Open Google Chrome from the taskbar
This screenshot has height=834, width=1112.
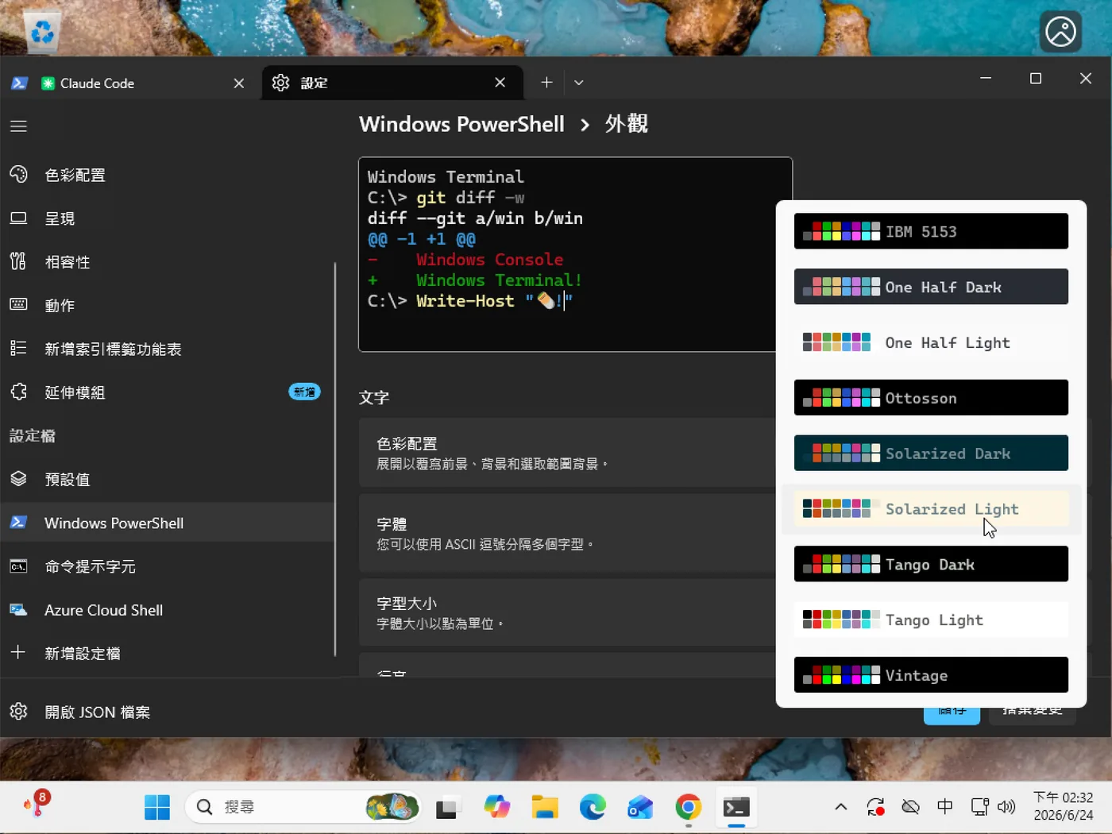click(689, 807)
